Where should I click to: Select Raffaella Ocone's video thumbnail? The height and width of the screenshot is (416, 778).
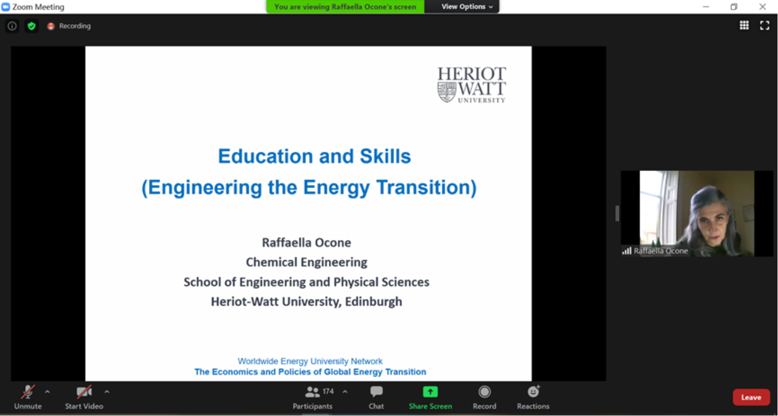click(696, 213)
